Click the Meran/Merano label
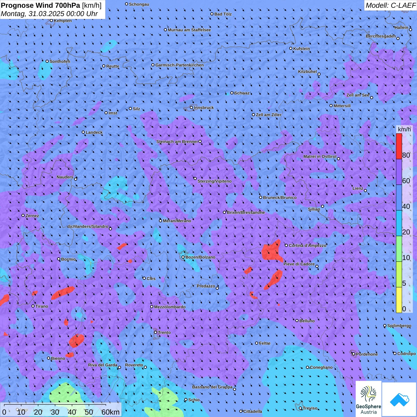417x417 pixels. (x=177, y=221)
